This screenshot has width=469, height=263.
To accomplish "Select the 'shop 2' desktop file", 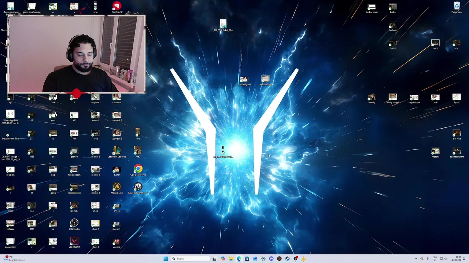I will [x=95, y=225].
